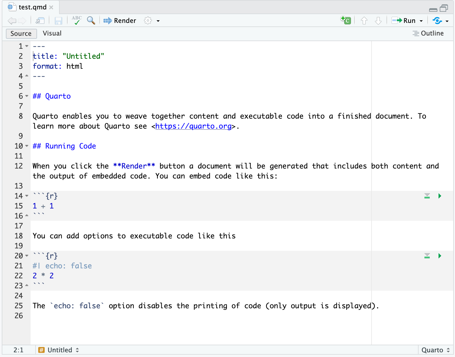Click the ## Quarto heading

tap(52, 96)
